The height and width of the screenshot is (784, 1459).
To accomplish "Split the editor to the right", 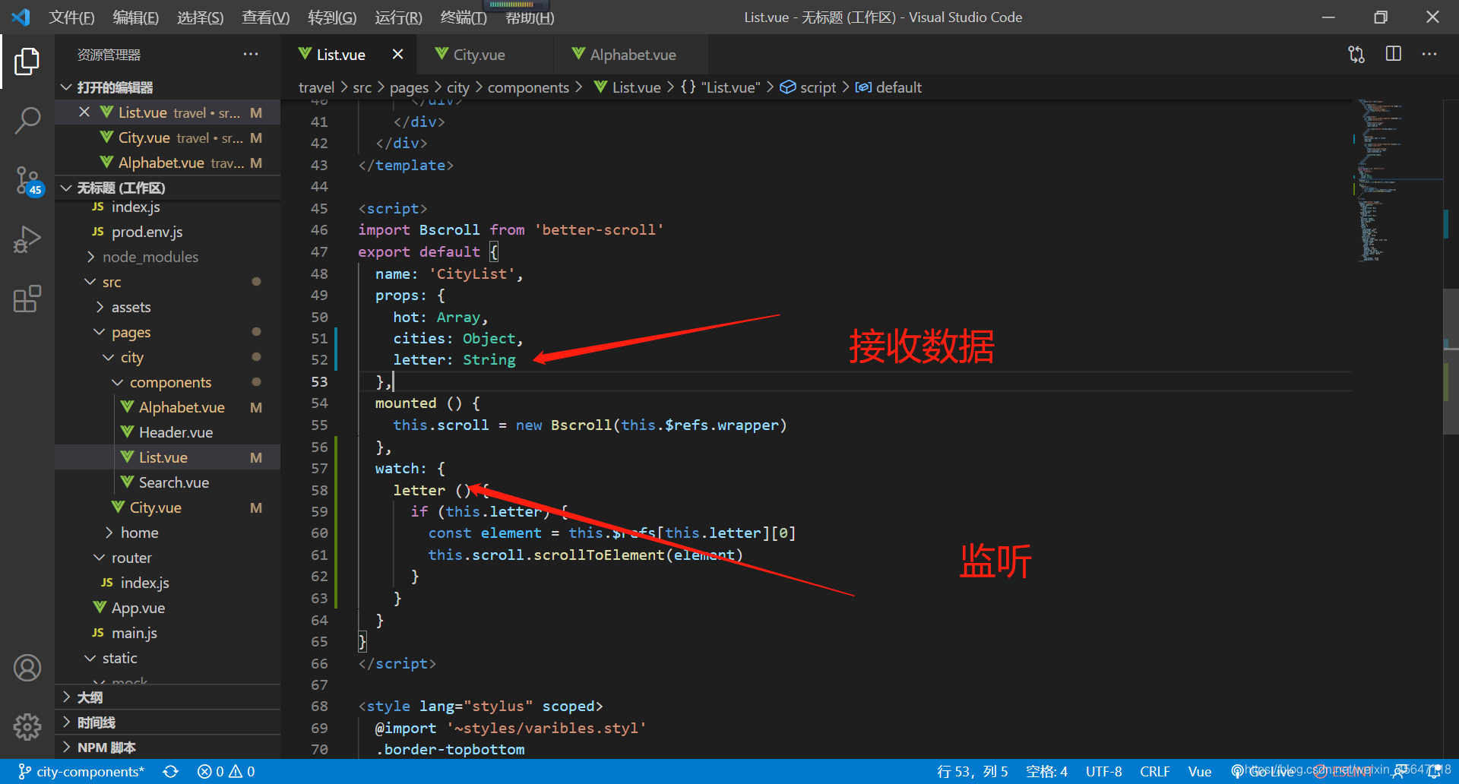I will point(1393,55).
